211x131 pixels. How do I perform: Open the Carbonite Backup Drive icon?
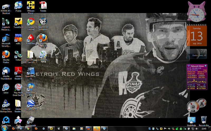coord(6,106)
